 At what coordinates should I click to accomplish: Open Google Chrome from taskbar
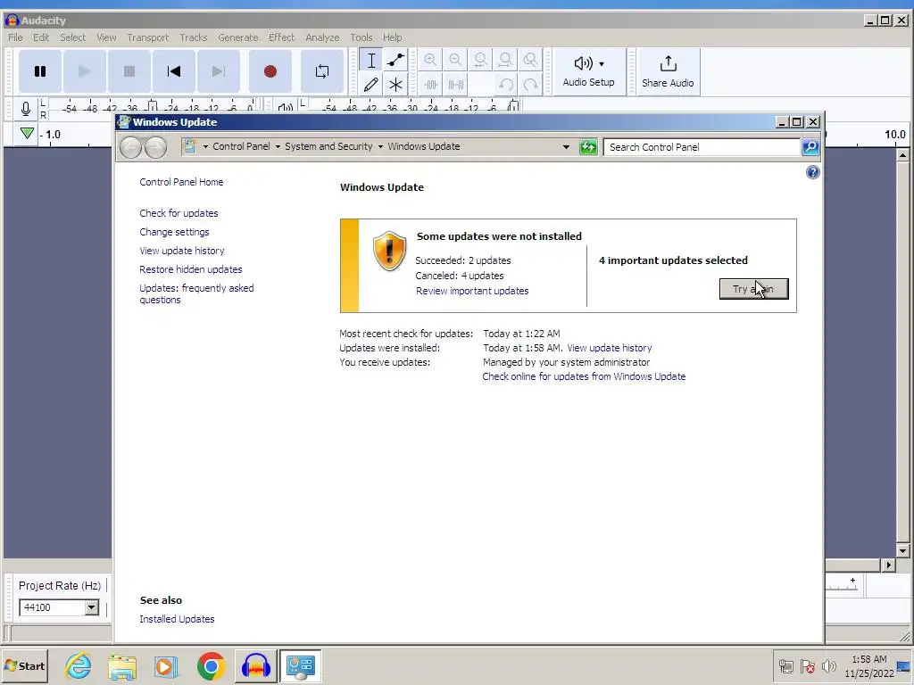pyautogui.click(x=211, y=665)
